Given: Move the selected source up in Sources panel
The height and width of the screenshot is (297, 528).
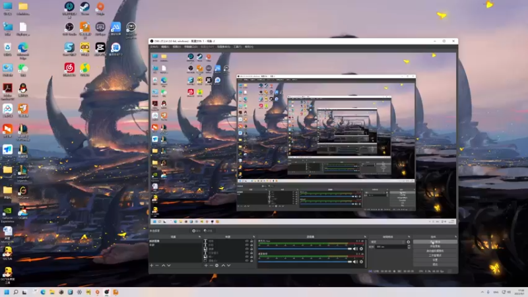Looking at the screenshot, I should (x=223, y=265).
